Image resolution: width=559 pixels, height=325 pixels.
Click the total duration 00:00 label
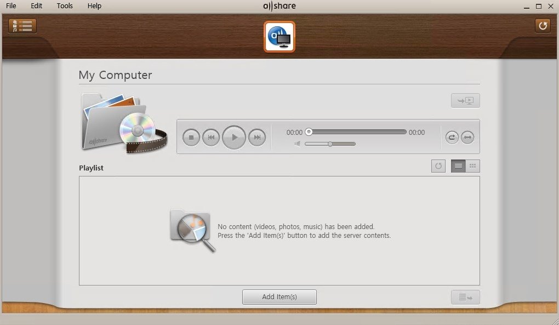tap(417, 132)
